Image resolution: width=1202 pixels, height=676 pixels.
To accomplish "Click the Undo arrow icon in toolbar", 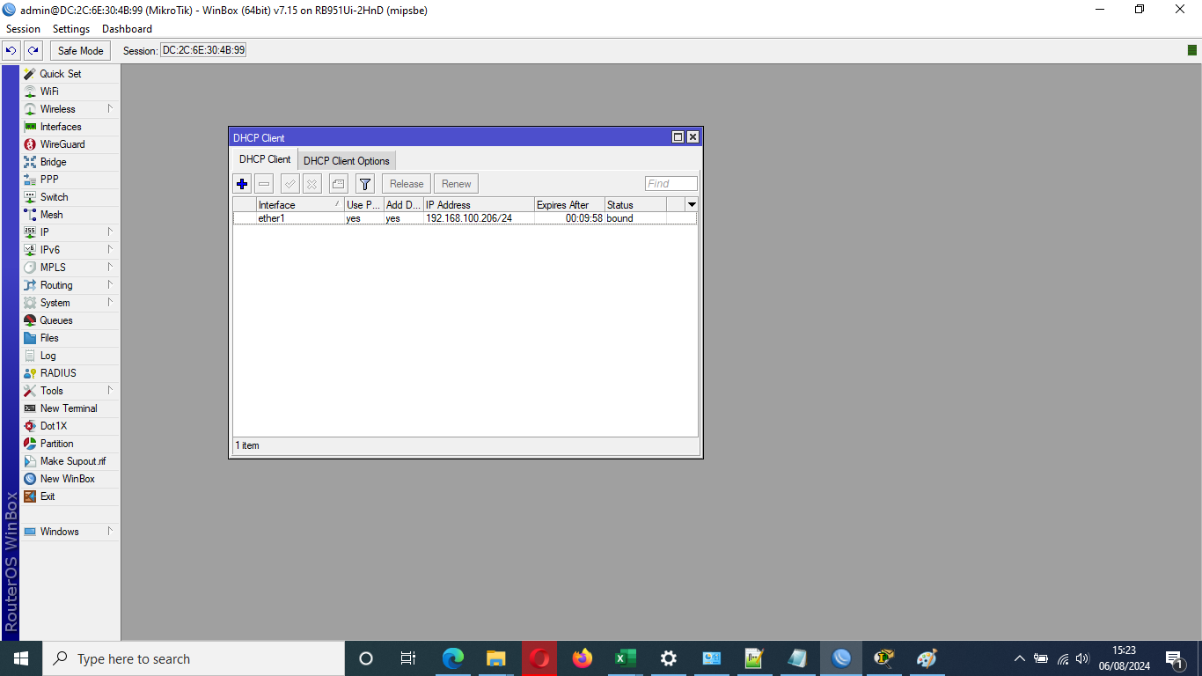I will pos(11,50).
